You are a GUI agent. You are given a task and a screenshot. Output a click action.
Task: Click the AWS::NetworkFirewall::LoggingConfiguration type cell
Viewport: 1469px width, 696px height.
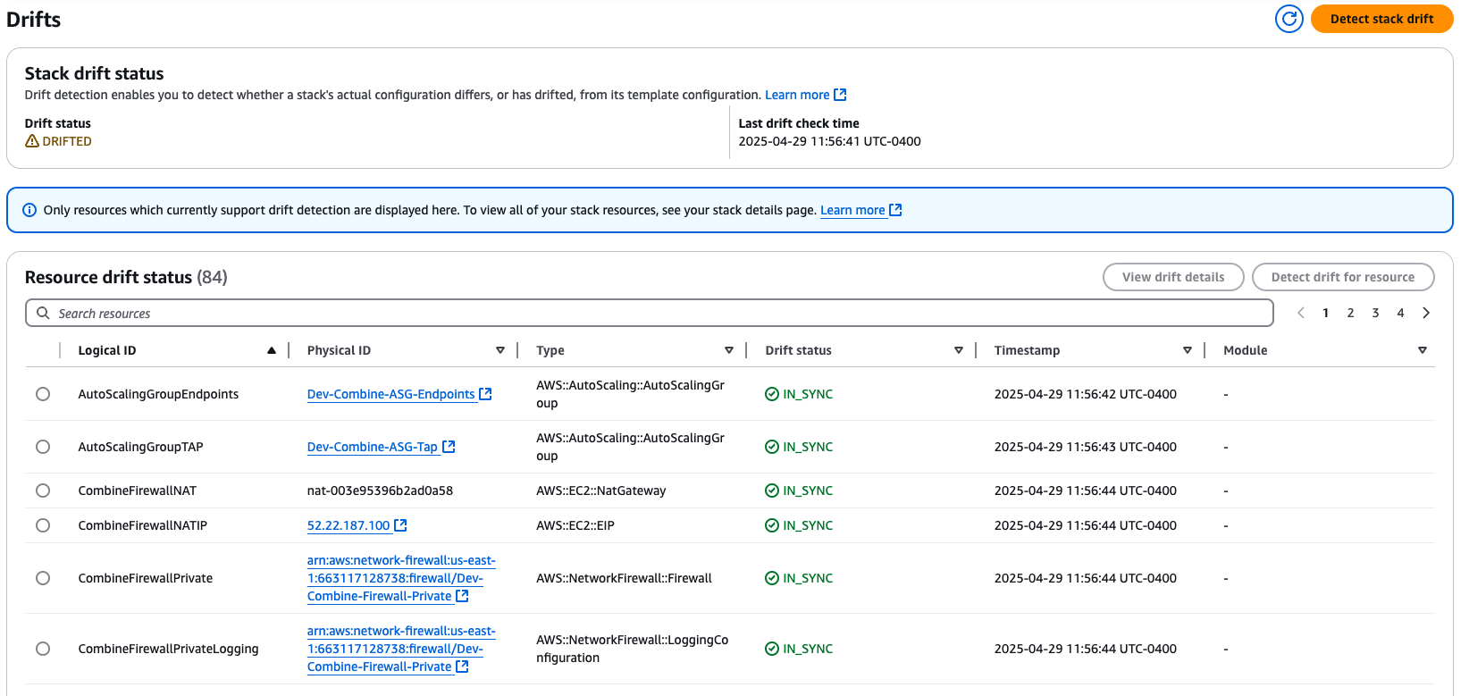click(x=633, y=649)
